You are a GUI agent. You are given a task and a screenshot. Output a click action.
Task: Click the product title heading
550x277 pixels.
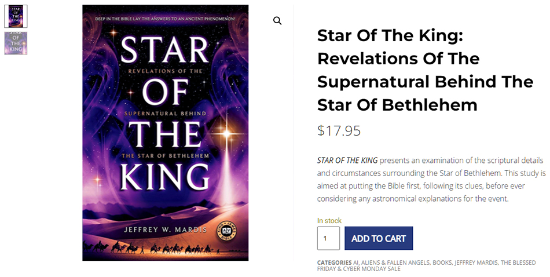(425, 70)
